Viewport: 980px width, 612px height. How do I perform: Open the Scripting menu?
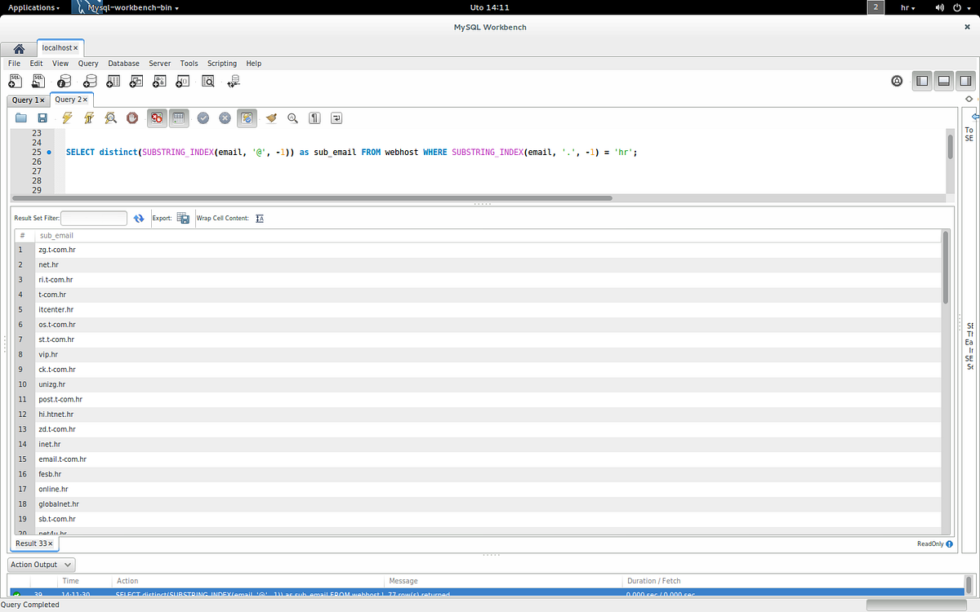pos(221,63)
